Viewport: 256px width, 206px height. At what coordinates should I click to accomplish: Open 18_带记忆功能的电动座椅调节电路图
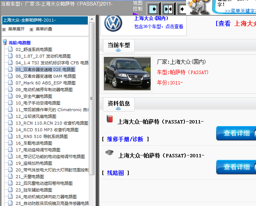pyautogui.click(x=50, y=157)
